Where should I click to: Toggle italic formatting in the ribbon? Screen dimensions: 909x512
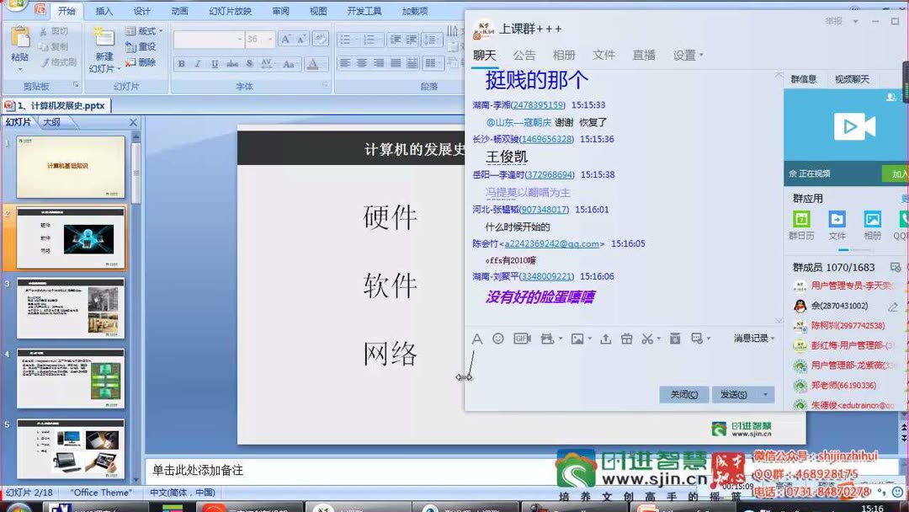pos(199,63)
